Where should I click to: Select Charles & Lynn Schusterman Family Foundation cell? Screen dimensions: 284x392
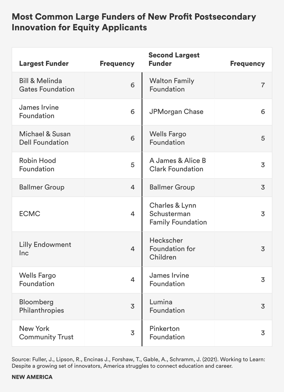(178, 214)
